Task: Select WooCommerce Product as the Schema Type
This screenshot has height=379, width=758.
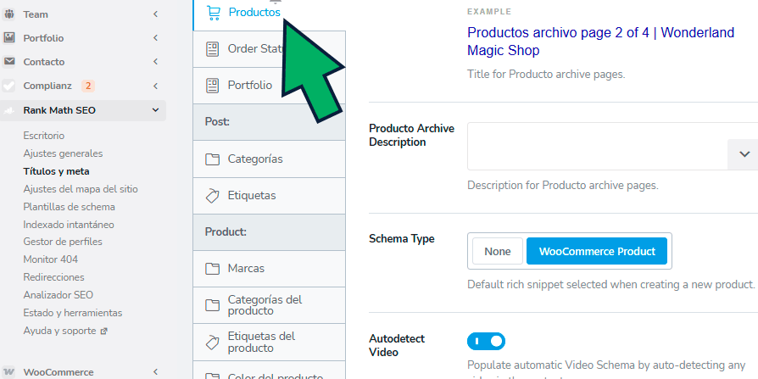Action: pos(597,251)
